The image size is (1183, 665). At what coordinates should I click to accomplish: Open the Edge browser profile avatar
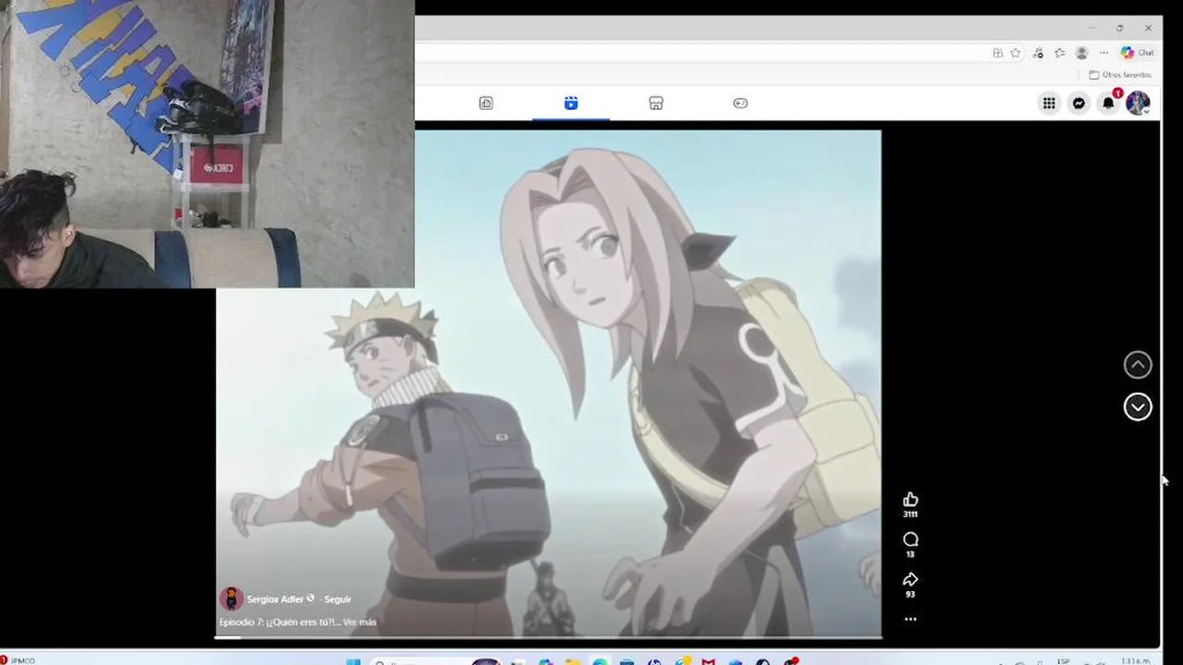click(x=1081, y=53)
